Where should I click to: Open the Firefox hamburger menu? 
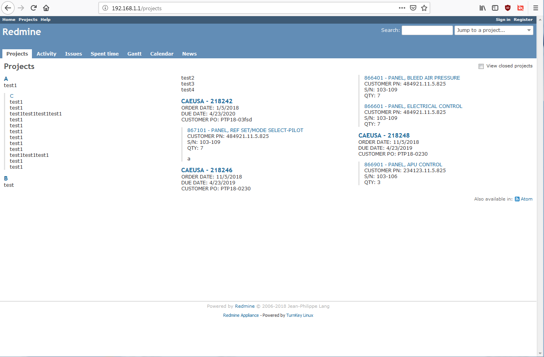(x=535, y=8)
